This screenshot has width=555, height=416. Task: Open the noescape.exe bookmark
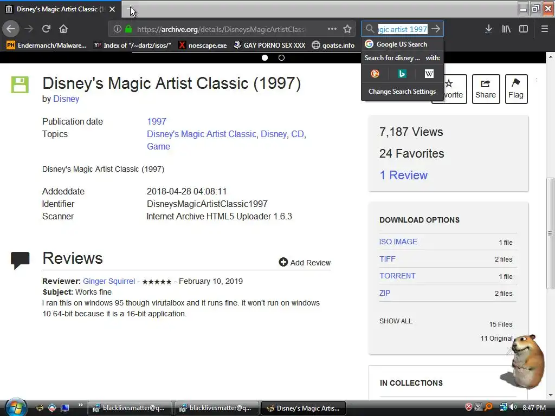click(203, 45)
